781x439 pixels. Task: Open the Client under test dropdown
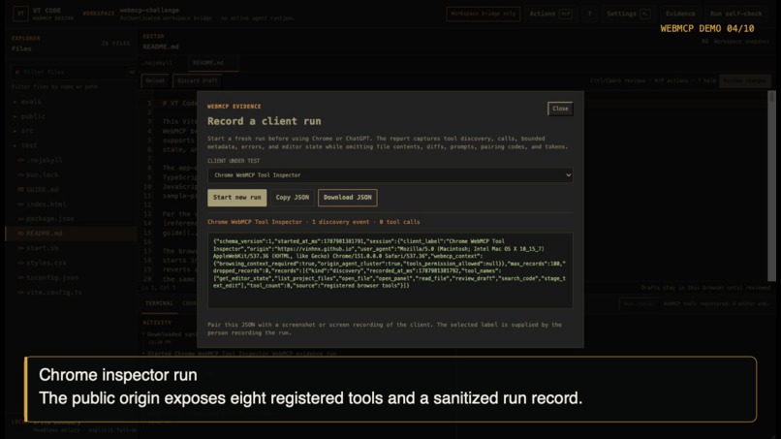click(x=390, y=174)
